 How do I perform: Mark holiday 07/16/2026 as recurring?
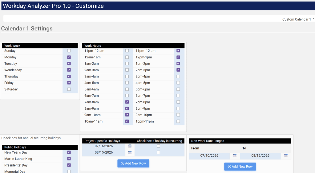[x=158, y=146]
